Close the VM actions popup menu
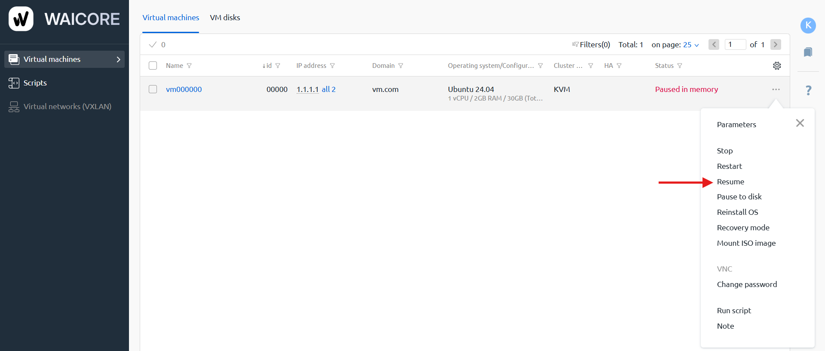This screenshot has height=351, width=825. tap(800, 123)
